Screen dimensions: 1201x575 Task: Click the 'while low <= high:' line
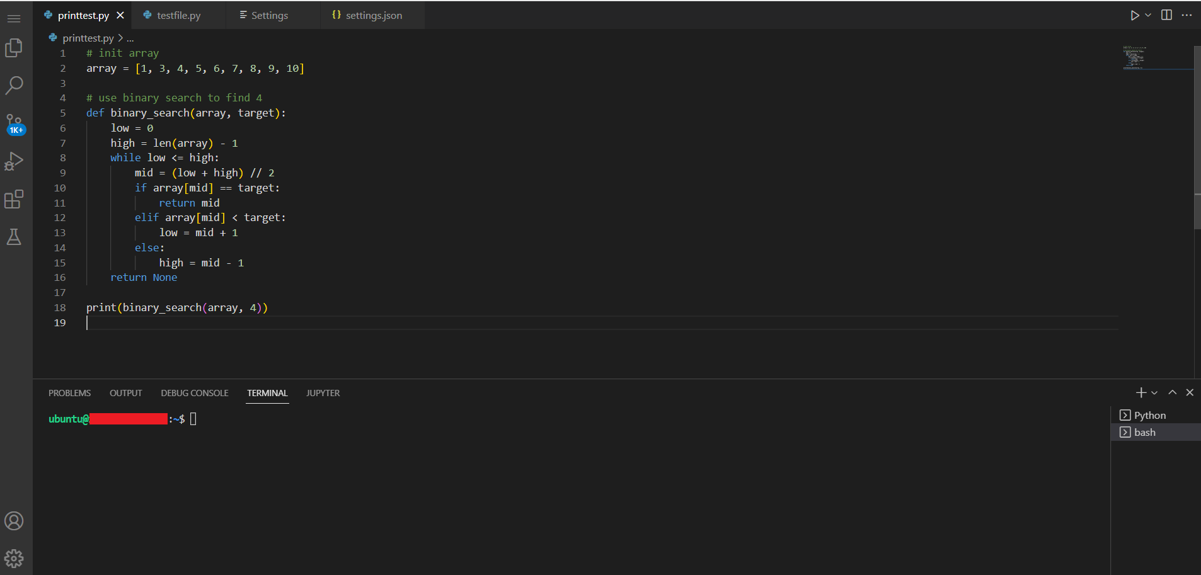click(x=164, y=157)
